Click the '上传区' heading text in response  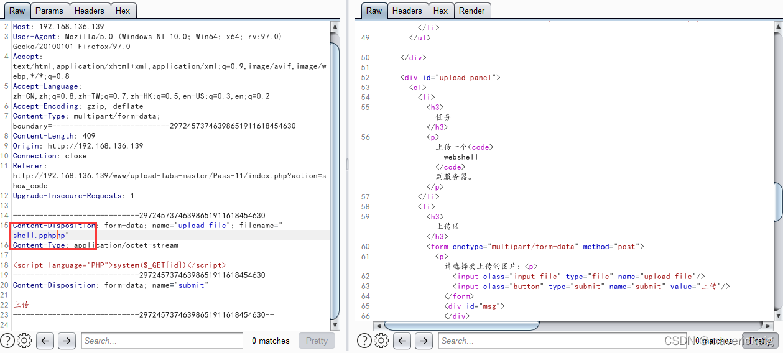447,227
